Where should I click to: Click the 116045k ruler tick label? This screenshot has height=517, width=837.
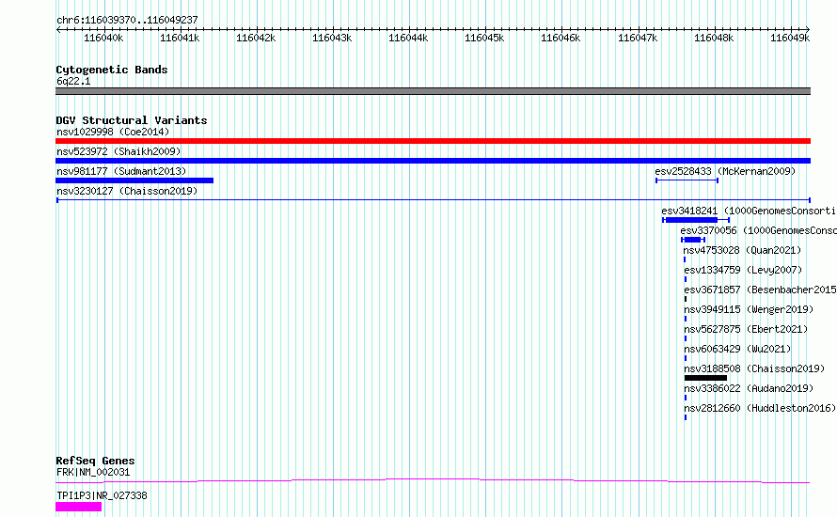click(x=484, y=38)
